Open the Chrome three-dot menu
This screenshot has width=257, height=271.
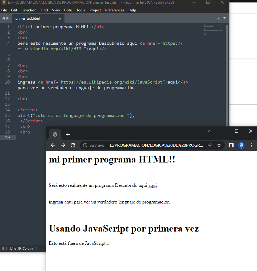click(x=251, y=145)
